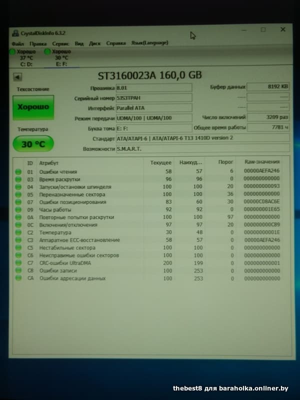300x400 pixels.
Task: Click the Интерфейс field Parallel ATA
Action: click(154, 108)
